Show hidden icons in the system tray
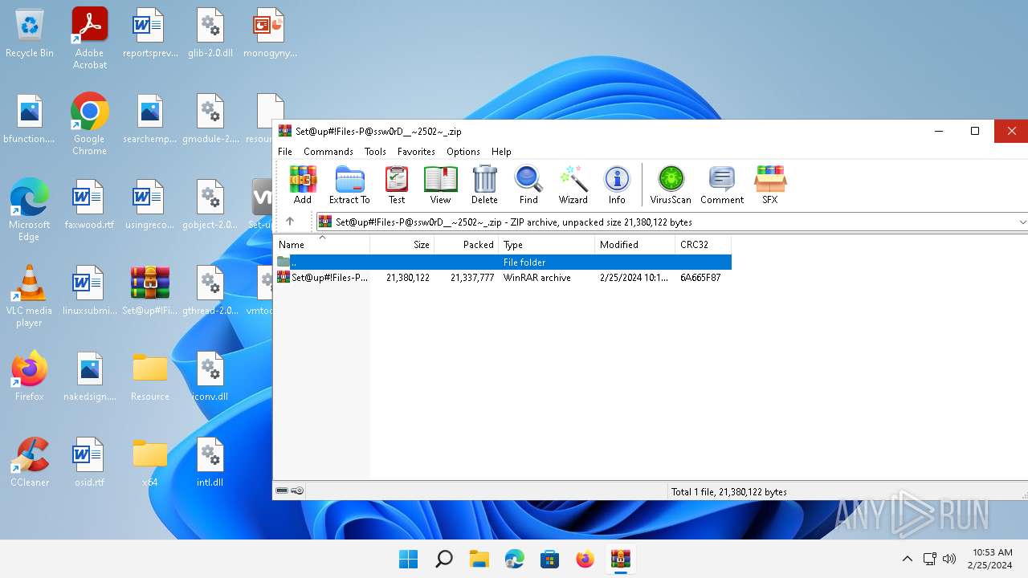Image resolution: width=1028 pixels, height=578 pixels. [x=907, y=559]
